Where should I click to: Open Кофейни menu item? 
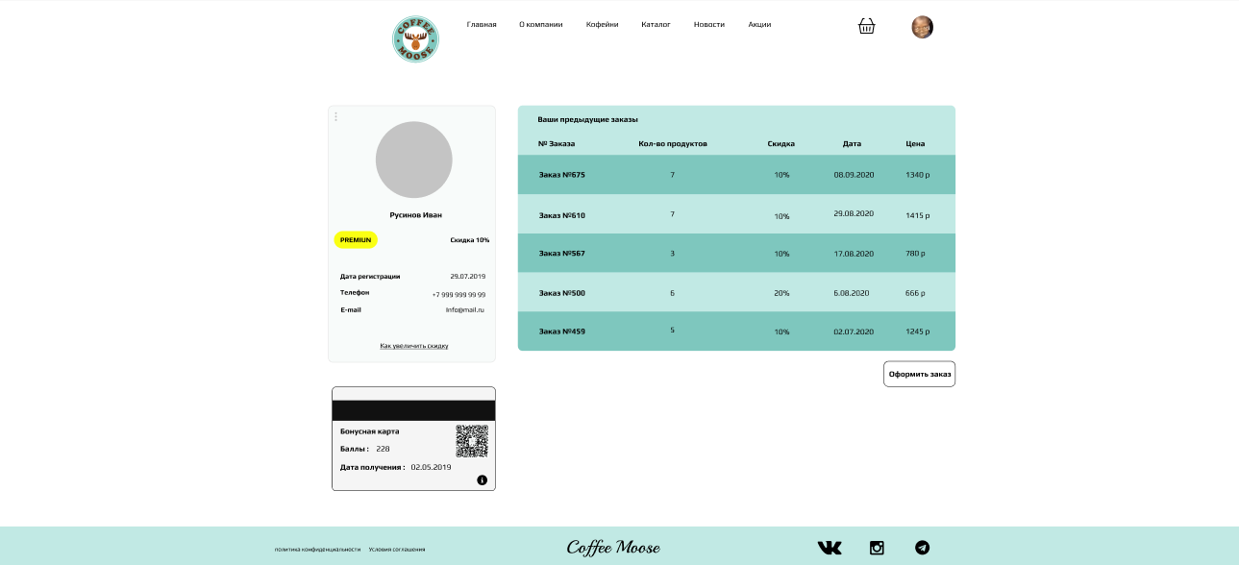(603, 24)
